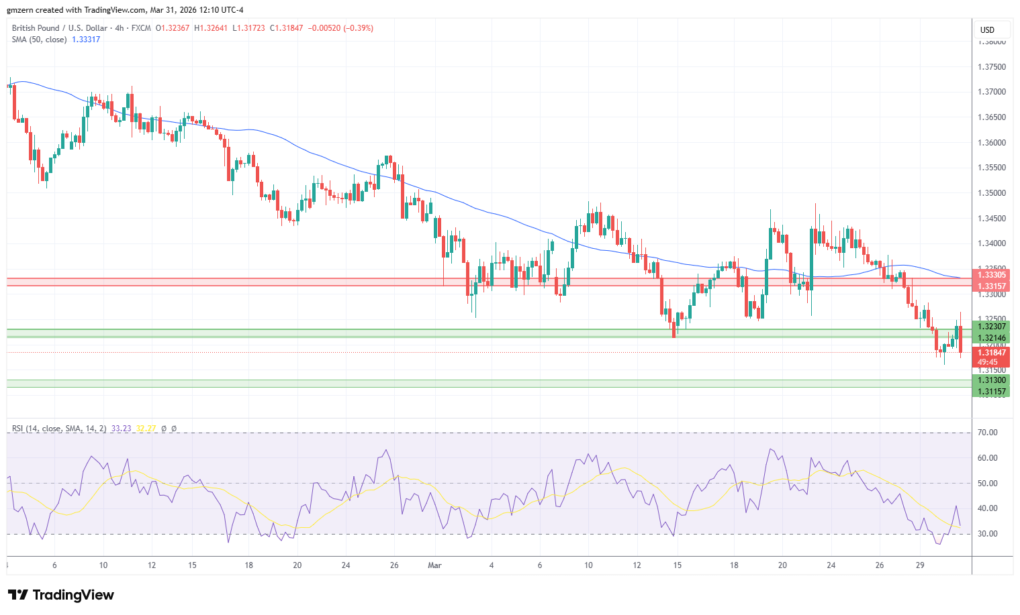Click 1.34500 on the price axis
1020x615 pixels.
coord(992,219)
